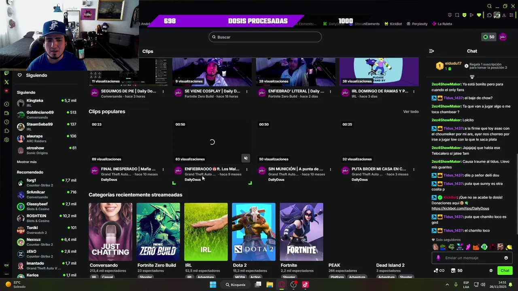
Task: Click the Dead Island 2 category title
Action: (x=390, y=266)
